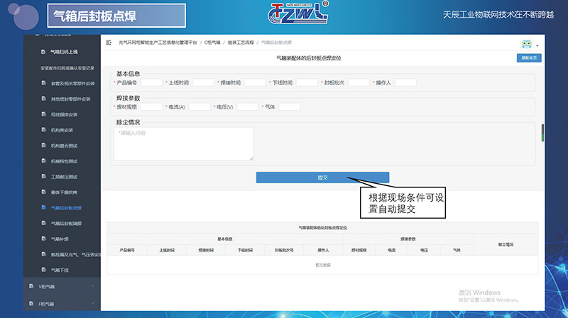Click the icon beside 机构磨合测试
This screenshot has width=568, height=318.
pos(43,146)
